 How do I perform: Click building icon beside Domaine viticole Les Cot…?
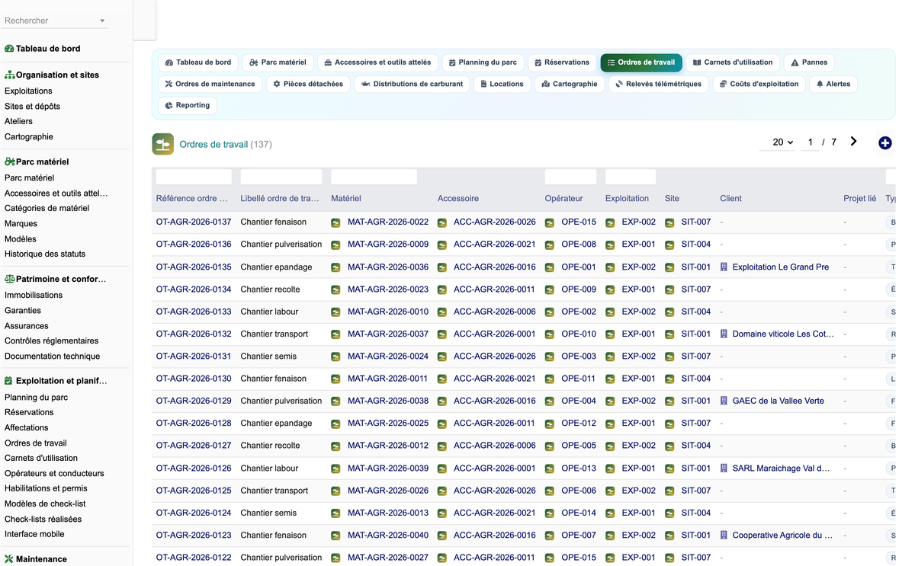point(724,334)
